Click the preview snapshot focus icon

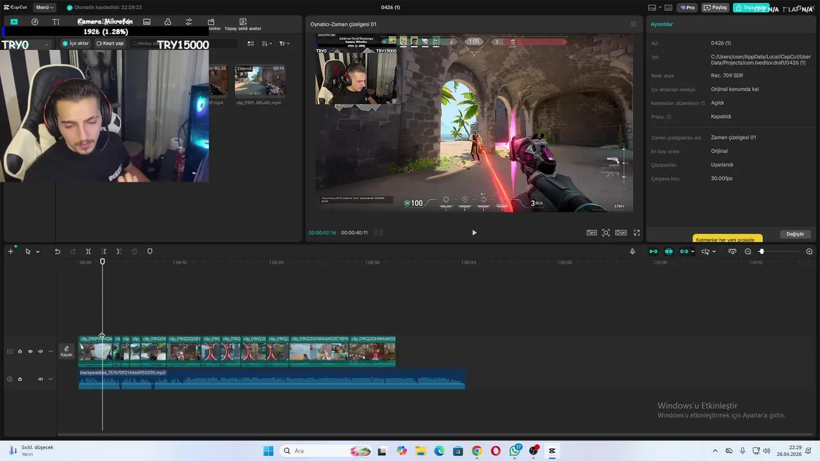tap(606, 232)
